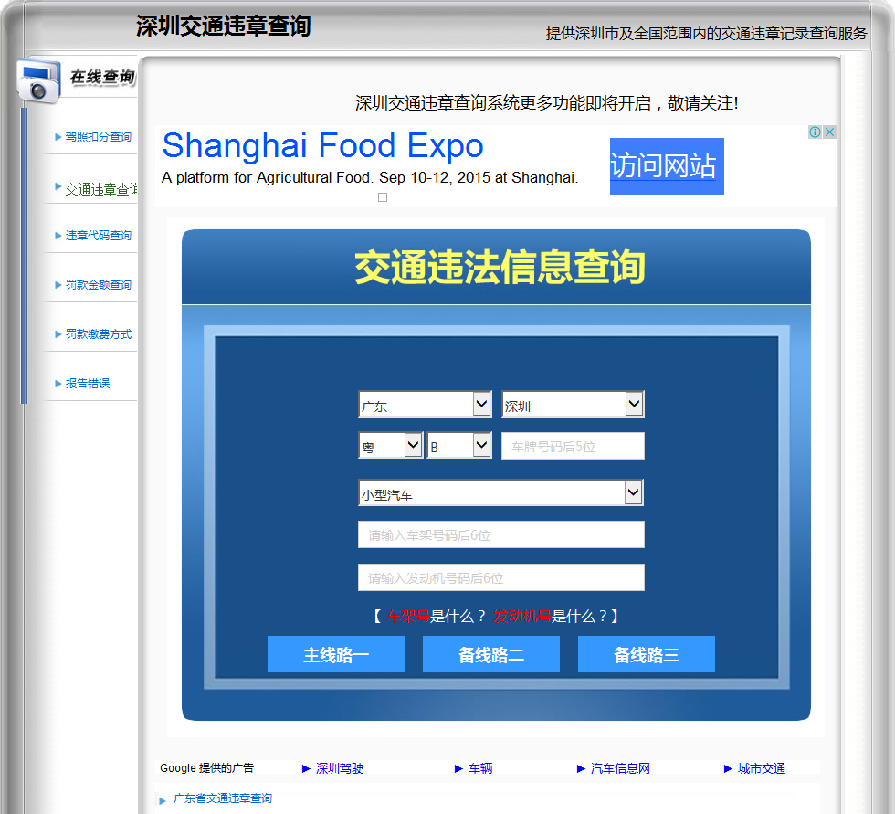895x814 pixels.
Task: Click the 备线路二 query button
Action: tap(491, 654)
